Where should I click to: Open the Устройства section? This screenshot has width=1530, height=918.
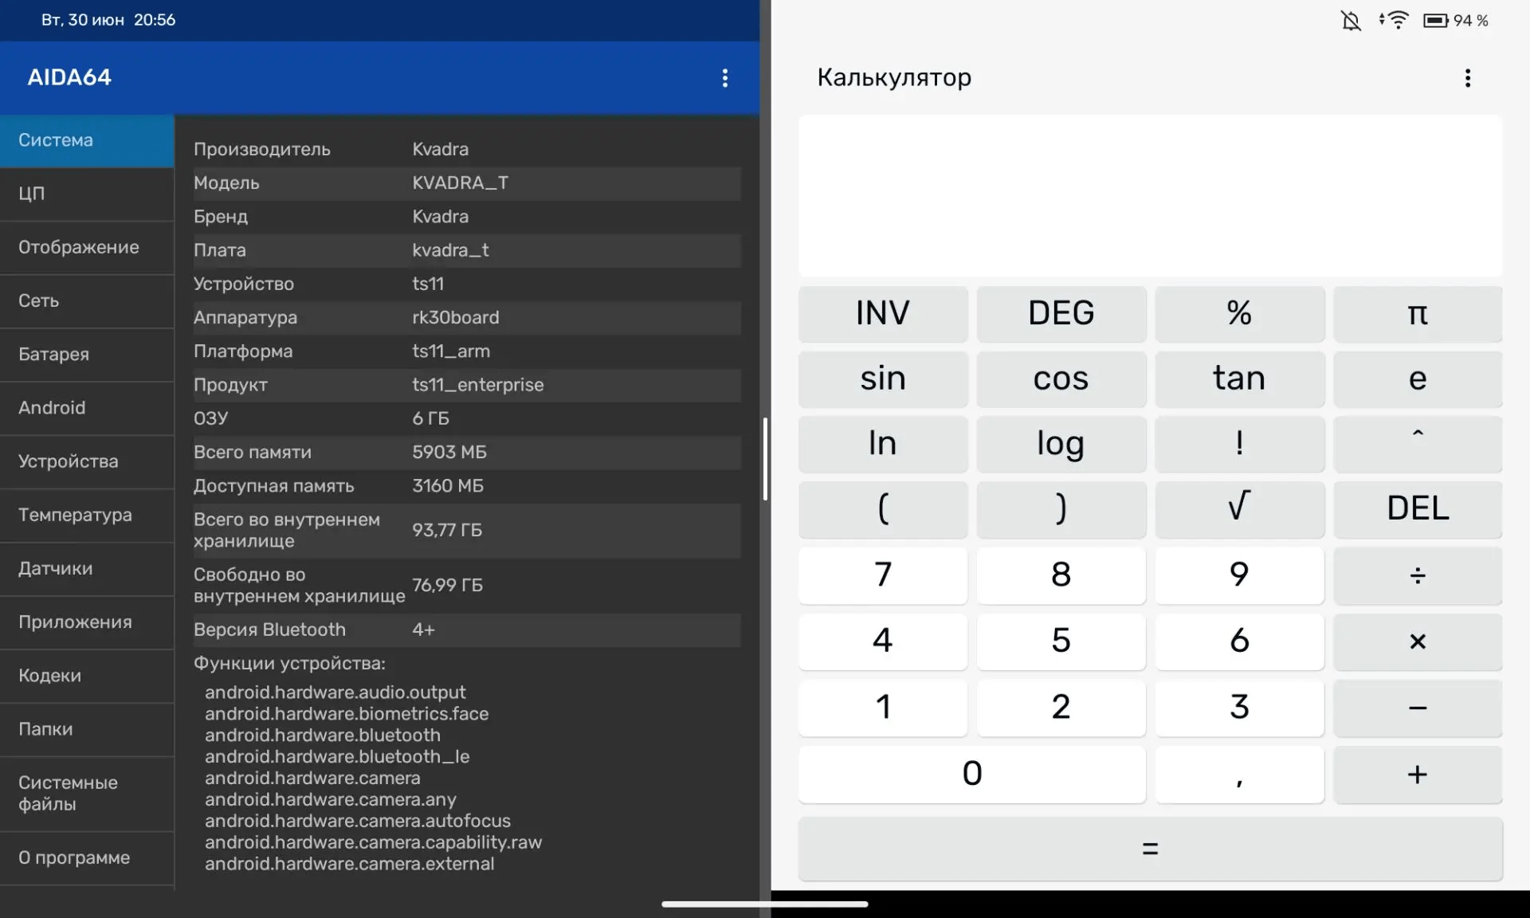point(87,461)
